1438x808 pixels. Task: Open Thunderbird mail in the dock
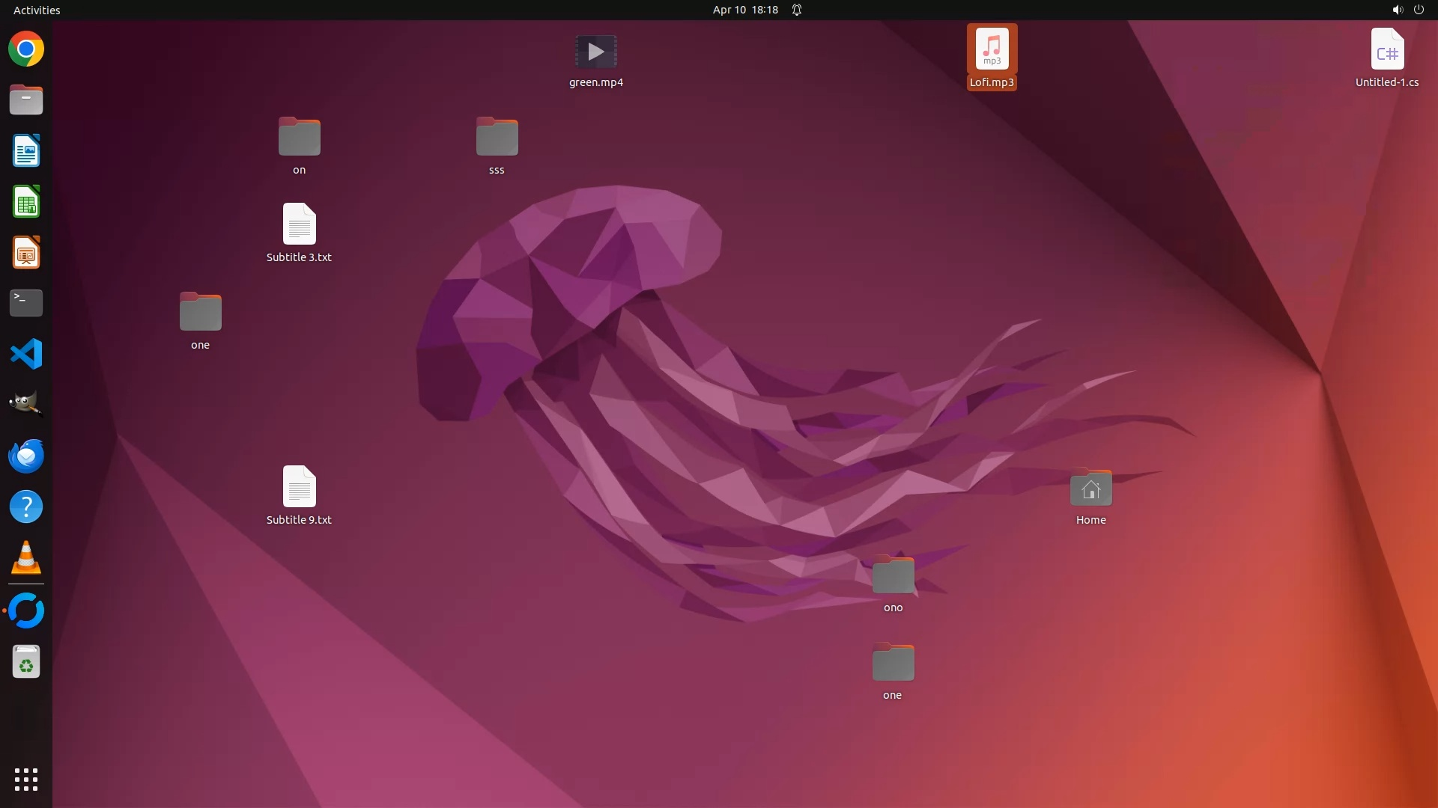(26, 456)
